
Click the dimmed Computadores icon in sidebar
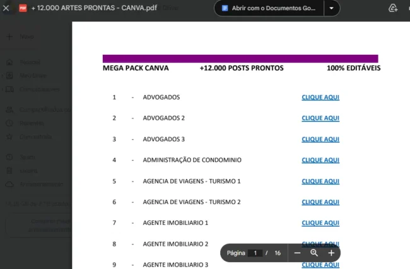coord(9,89)
